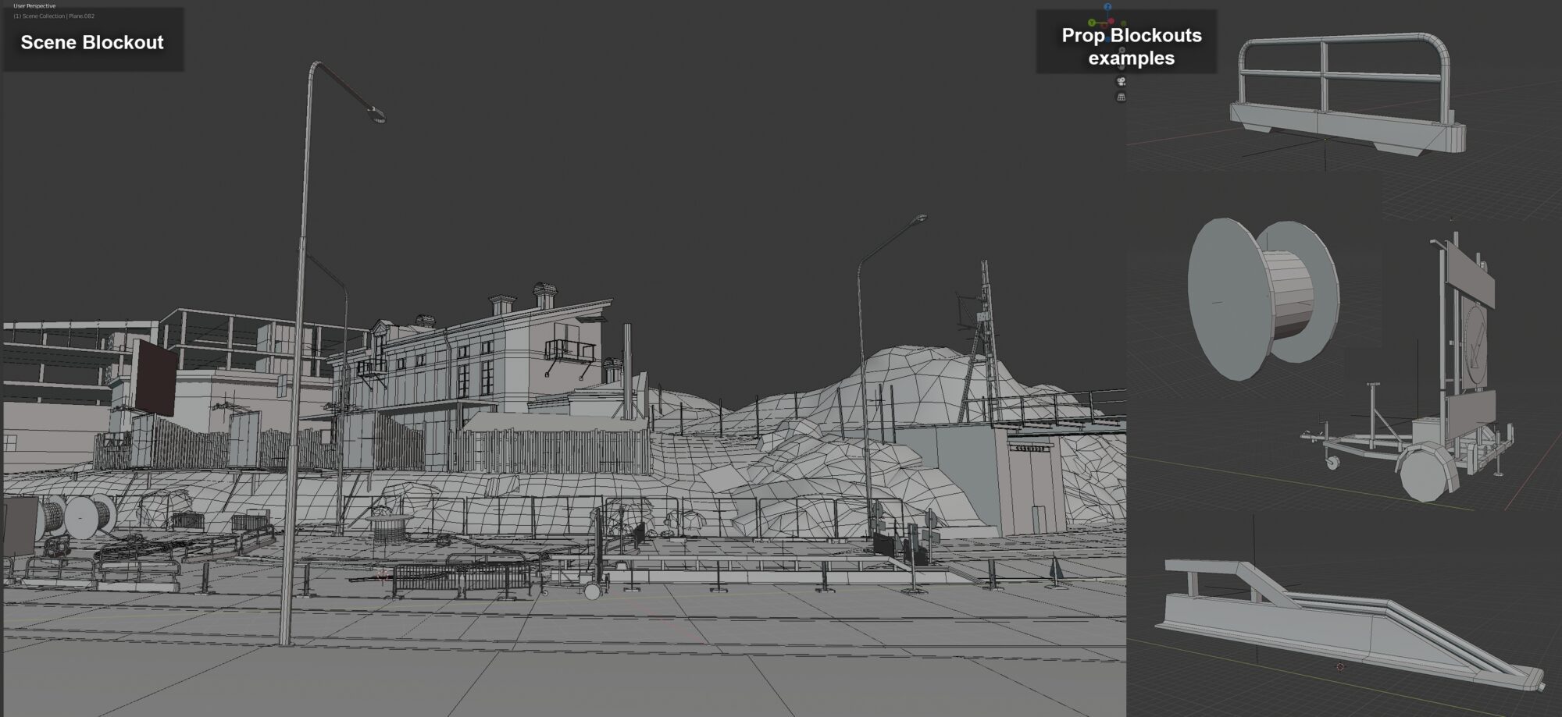Image resolution: width=1562 pixels, height=717 pixels.
Task: Click the blue Z axis on the navigation gizmo
Action: point(1108,6)
